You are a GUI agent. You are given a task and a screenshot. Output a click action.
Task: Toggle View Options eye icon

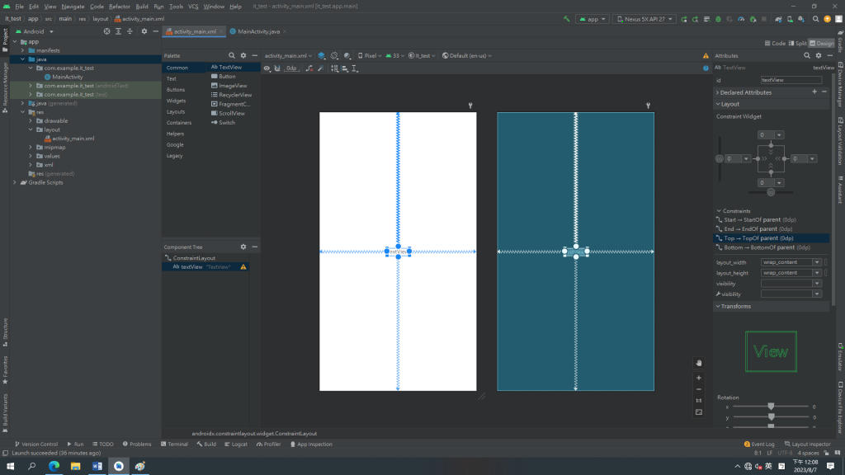(267, 68)
